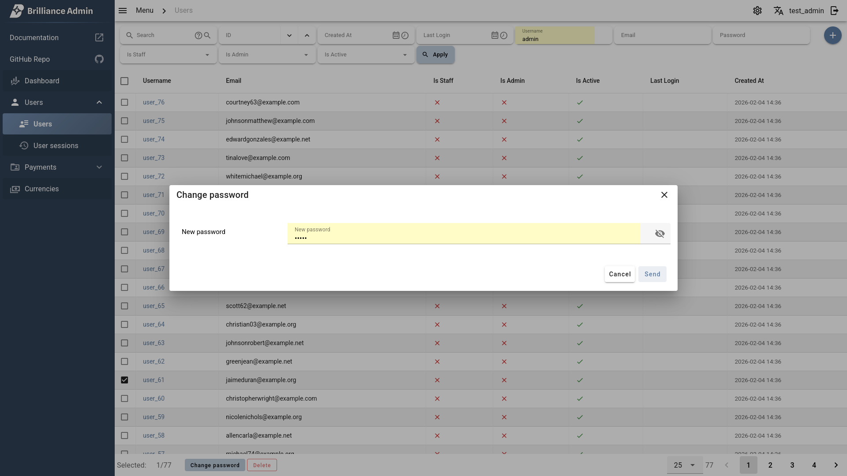Screen dimensions: 847x476
Task: Select all users with the header checkbox
Action: [x=124, y=81]
